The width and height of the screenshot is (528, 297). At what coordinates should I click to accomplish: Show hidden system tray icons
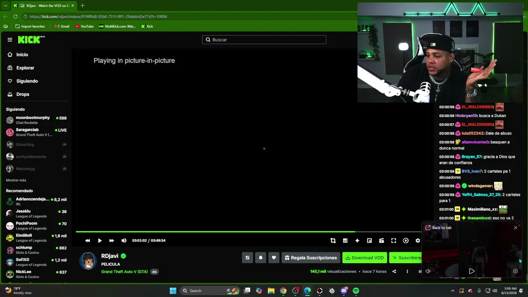coord(453,291)
